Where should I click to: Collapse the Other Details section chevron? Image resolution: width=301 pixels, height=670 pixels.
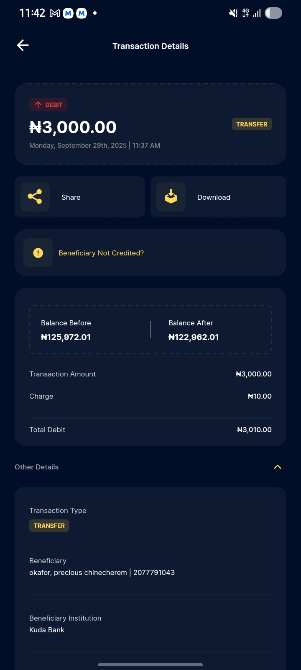[277, 467]
